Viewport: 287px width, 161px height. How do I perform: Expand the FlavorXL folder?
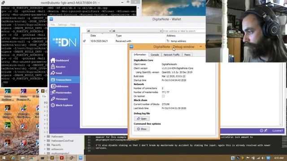click(45, 145)
